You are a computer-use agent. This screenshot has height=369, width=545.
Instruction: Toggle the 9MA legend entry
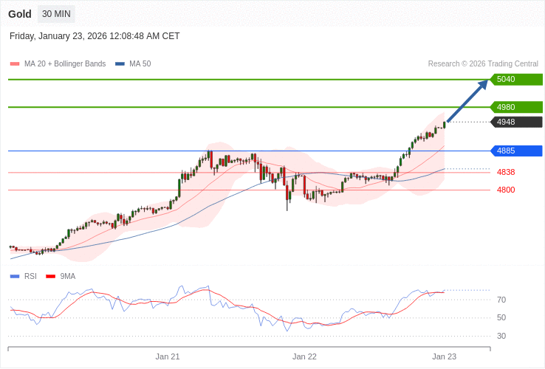[67, 277]
